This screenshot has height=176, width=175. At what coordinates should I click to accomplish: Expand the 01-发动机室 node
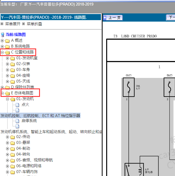[7, 58]
